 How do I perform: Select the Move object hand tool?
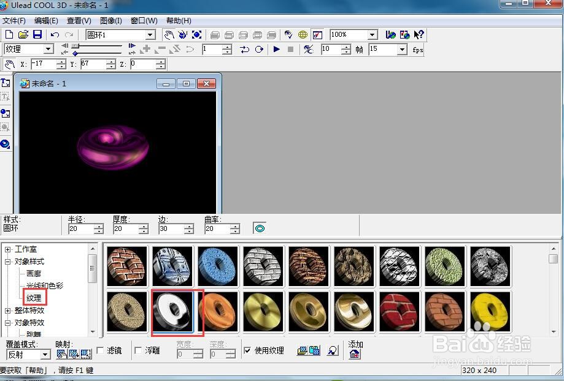[x=169, y=35]
